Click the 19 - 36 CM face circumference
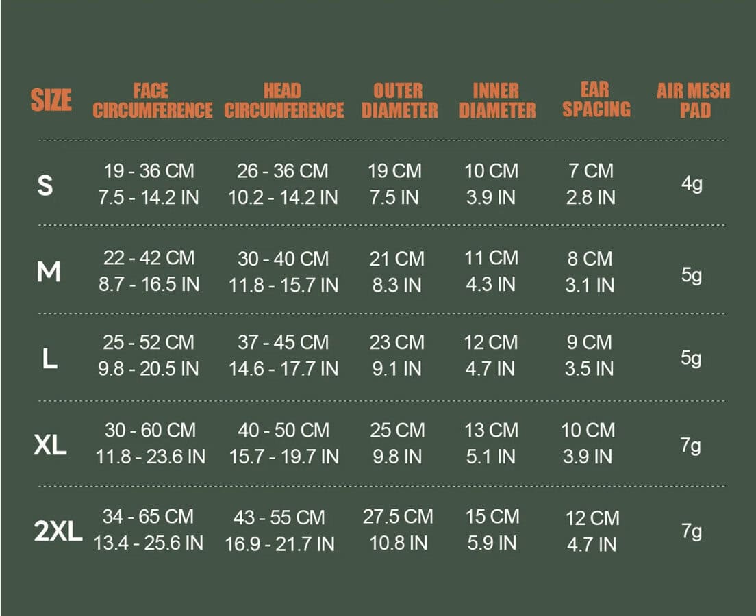The width and height of the screenshot is (756, 616). (149, 171)
